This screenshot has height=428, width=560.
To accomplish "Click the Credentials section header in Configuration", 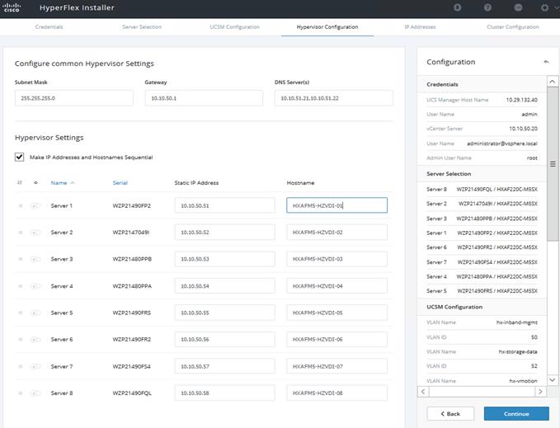I will [482, 84].
